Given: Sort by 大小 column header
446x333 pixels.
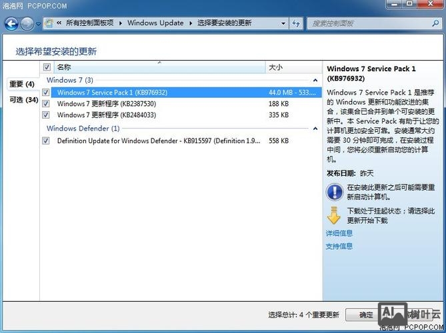Looking at the screenshot, I should (294, 67).
